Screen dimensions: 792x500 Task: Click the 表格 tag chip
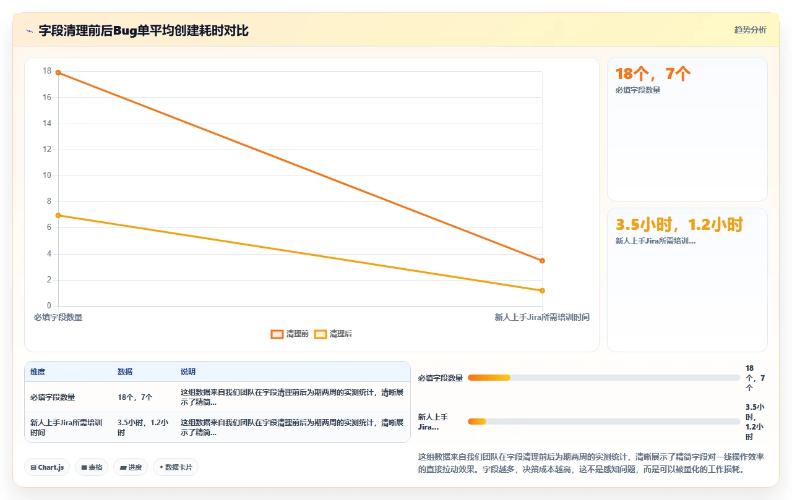[x=92, y=467]
